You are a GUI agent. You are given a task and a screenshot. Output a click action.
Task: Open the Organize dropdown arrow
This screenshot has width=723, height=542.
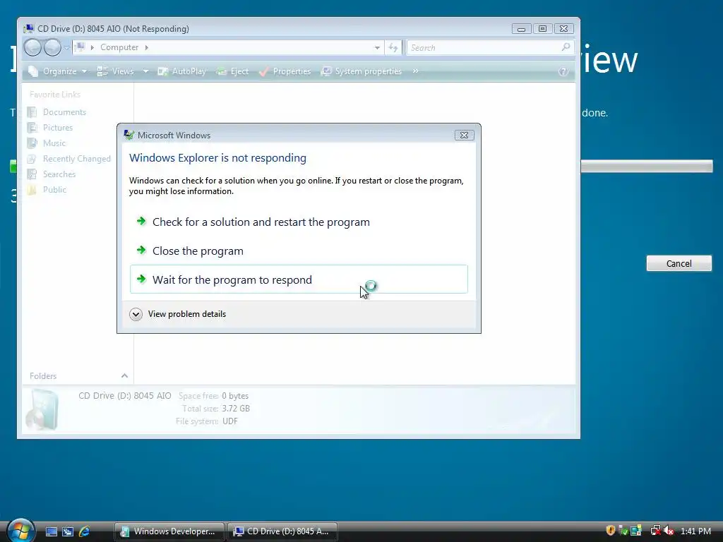coord(84,71)
